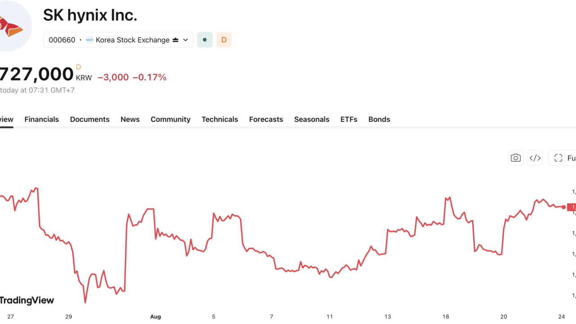Screen dimensions: 576x324
Task: Click the 20 date label on the axis
Action: [x=504, y=317]
